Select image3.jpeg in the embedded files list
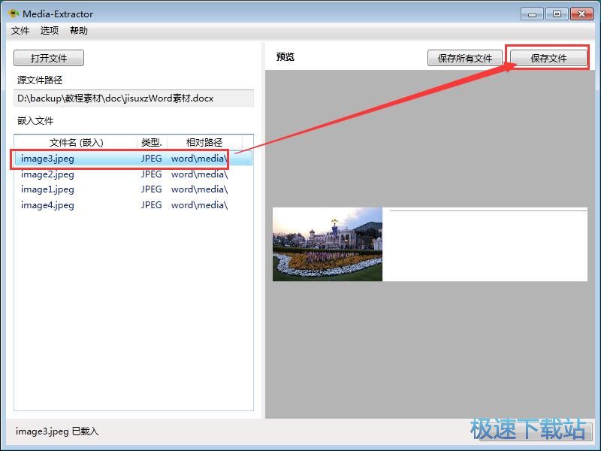This screenshot has width=601, height=451. click(46, 159)
